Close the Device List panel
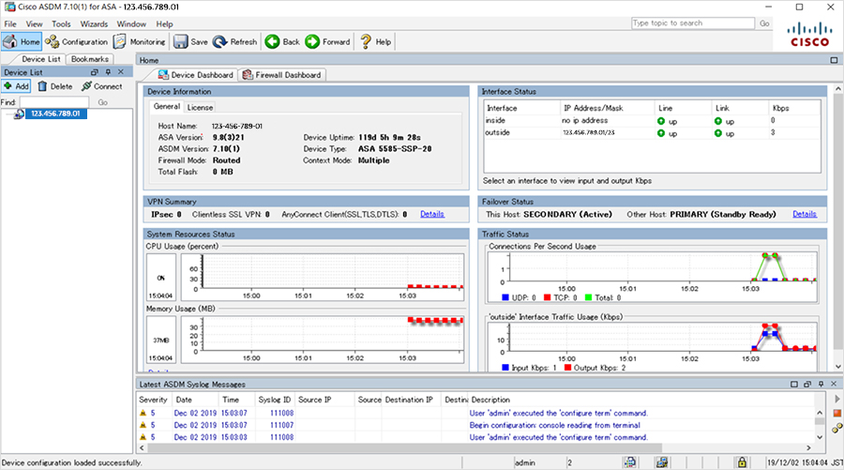The image size is (844, 470). tap(121, 71)
